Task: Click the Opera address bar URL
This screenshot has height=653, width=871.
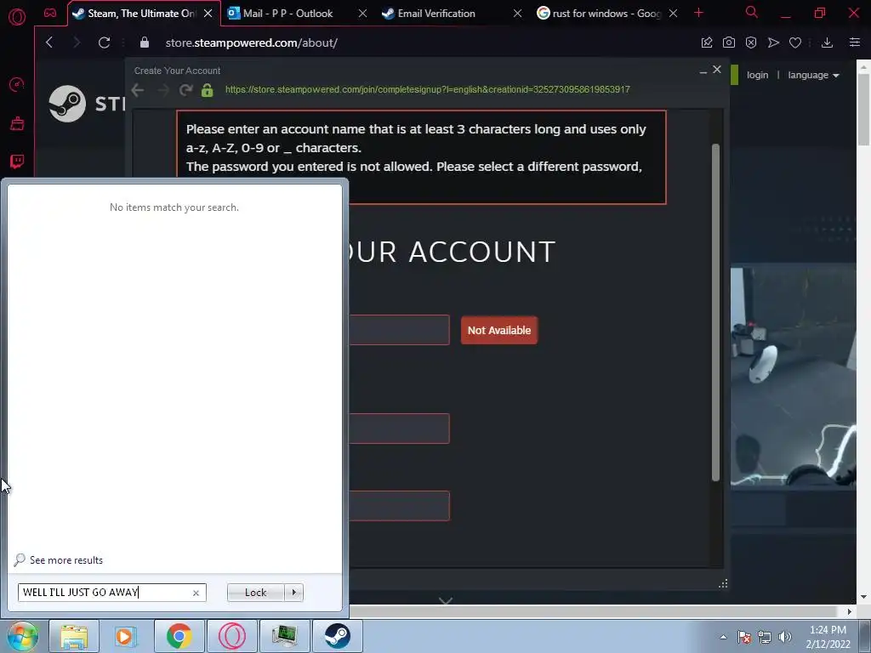Action: click(251, 43)
